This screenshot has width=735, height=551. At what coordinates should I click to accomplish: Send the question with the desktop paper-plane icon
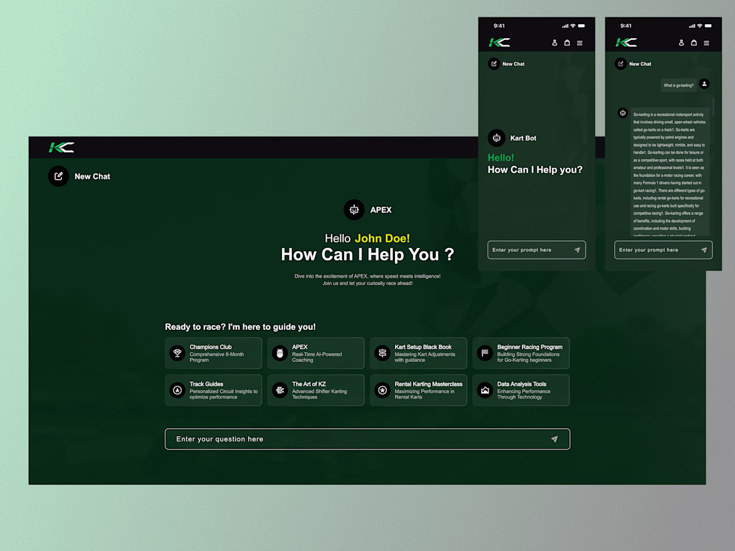[555, 439]
